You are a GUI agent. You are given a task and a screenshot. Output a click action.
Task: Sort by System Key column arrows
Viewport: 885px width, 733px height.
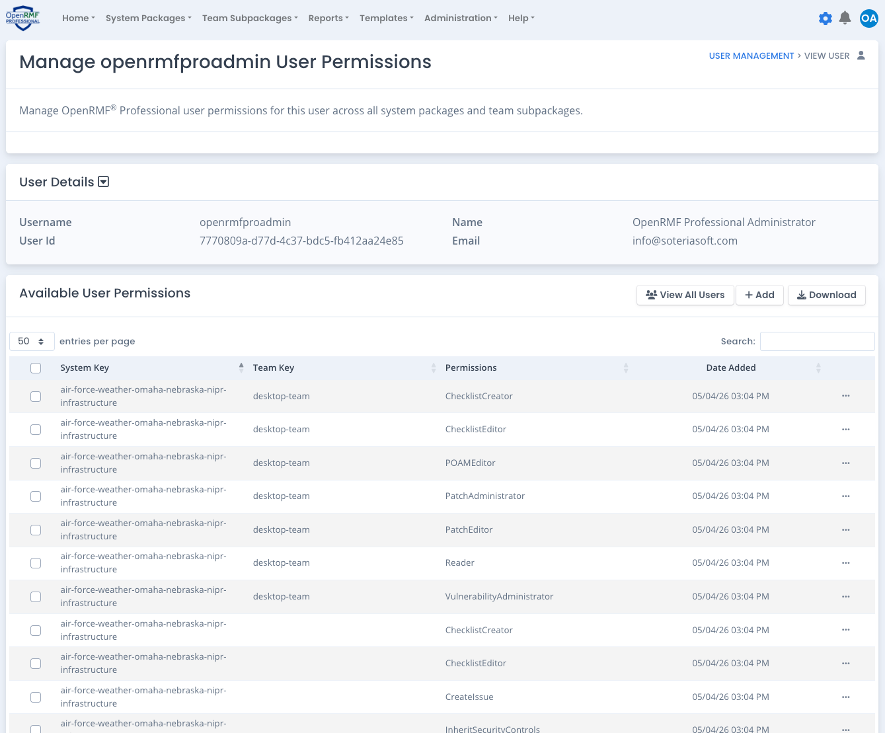241,367
